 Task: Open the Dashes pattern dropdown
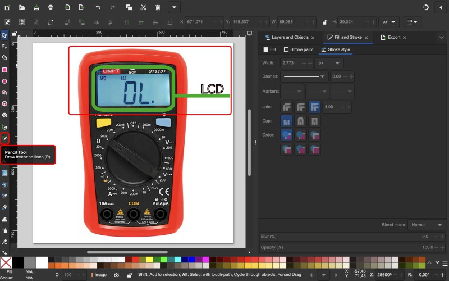pos(304,76)
